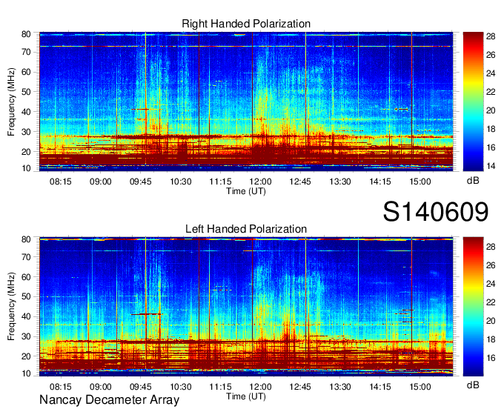
Task: Click the "08:15" time tick of Left Handed plot
Action: 61,387
